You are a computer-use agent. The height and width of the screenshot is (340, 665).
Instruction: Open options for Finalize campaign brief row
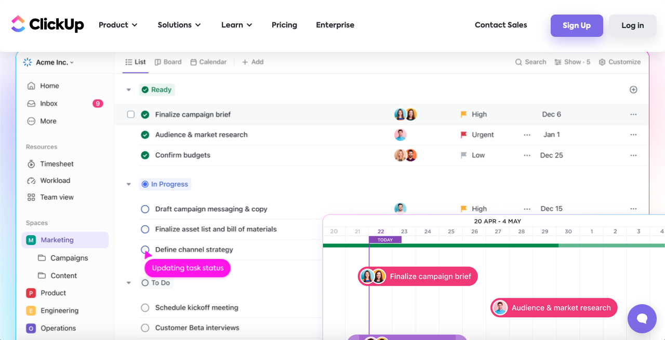(x=633, y=114)
